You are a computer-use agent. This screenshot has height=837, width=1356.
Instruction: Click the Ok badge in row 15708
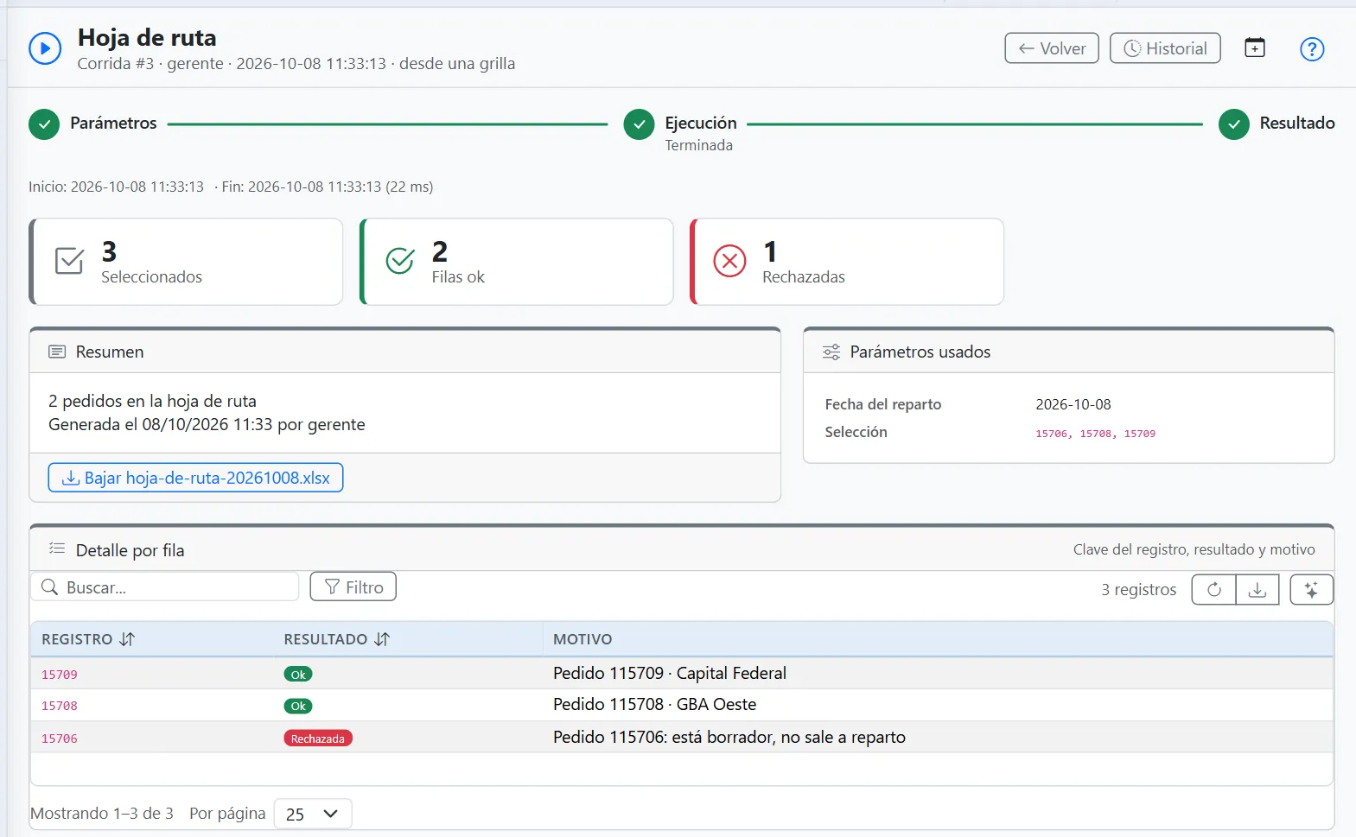point(298,706)
